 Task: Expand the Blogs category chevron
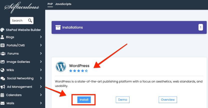pos(41,37)
